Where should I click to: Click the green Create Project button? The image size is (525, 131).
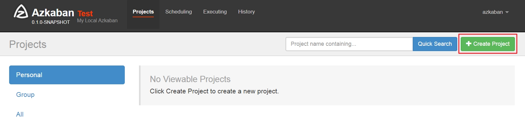[488, 44]
